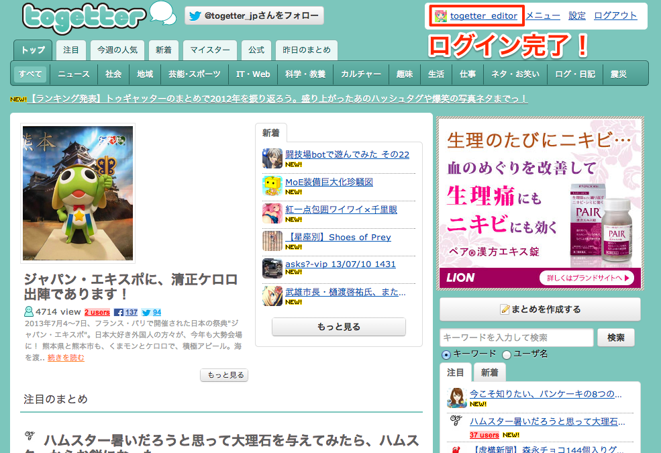
Task: Open the 趣味 category
Action: click(x=405, y=74)
